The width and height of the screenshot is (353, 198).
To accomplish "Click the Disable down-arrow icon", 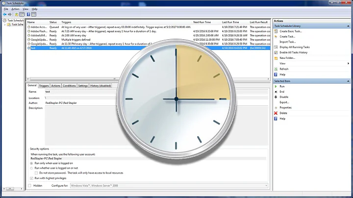I will [276, 97].
